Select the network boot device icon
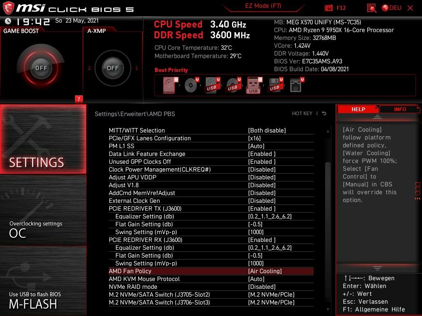 coord(297,85)
